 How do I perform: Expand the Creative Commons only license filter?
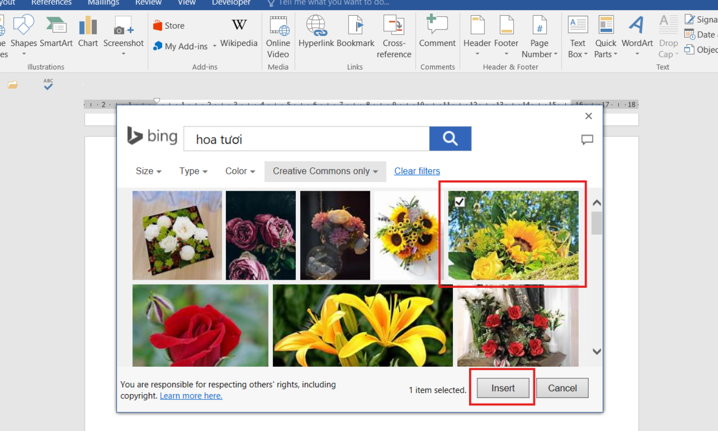point(325,171)
